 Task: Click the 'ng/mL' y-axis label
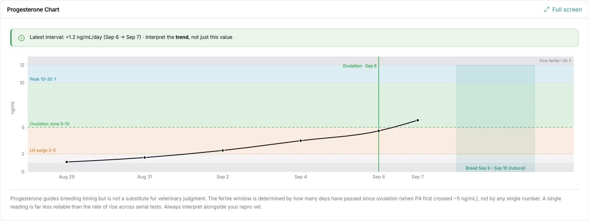[13, 108]
